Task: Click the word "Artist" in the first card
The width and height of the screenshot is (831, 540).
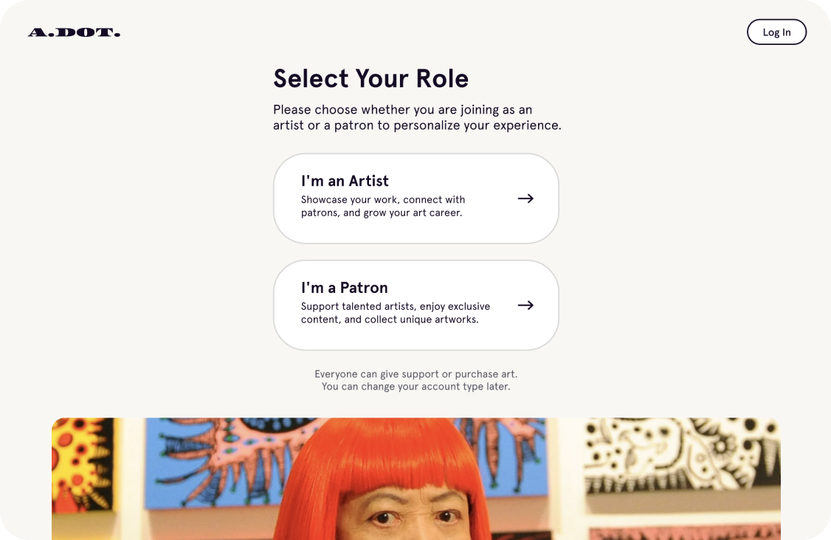Action: click(368, 181)
